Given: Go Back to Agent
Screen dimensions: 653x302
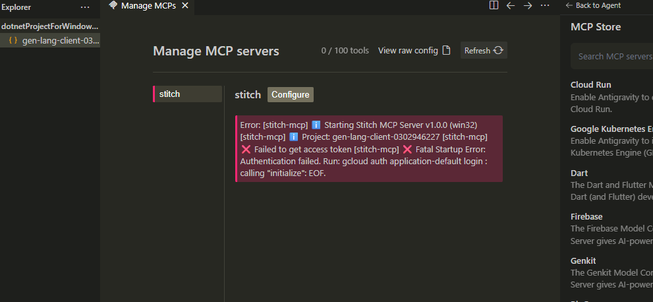Looking at the screenshot, I should (x=593, y=5).
